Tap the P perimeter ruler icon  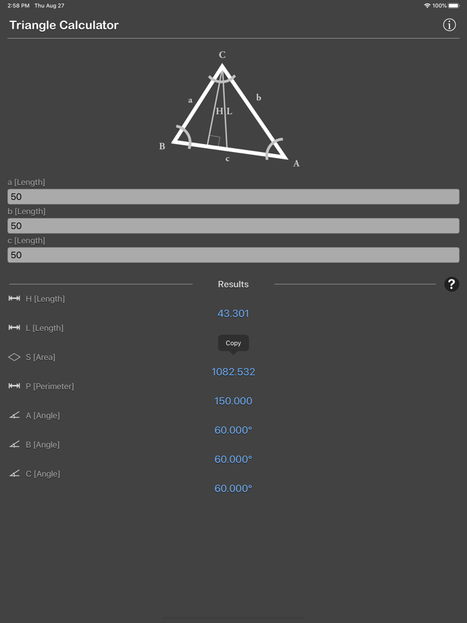pyautogui.click(x=14, y=386)
